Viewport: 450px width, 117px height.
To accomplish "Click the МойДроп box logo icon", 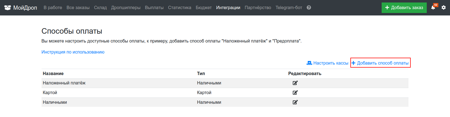I will (7, 8).
